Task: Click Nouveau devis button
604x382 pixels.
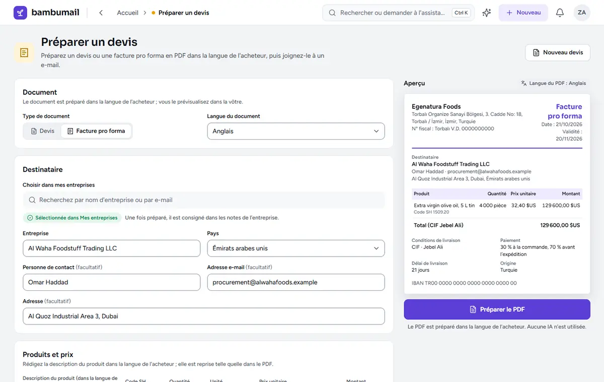Action: [558, 52]
